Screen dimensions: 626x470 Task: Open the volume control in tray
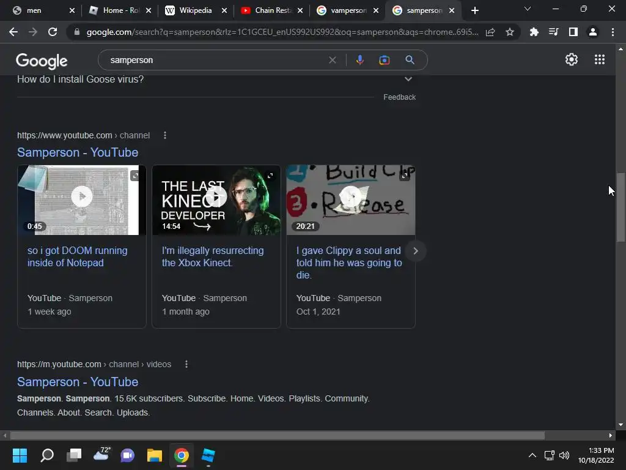point(564,455)
